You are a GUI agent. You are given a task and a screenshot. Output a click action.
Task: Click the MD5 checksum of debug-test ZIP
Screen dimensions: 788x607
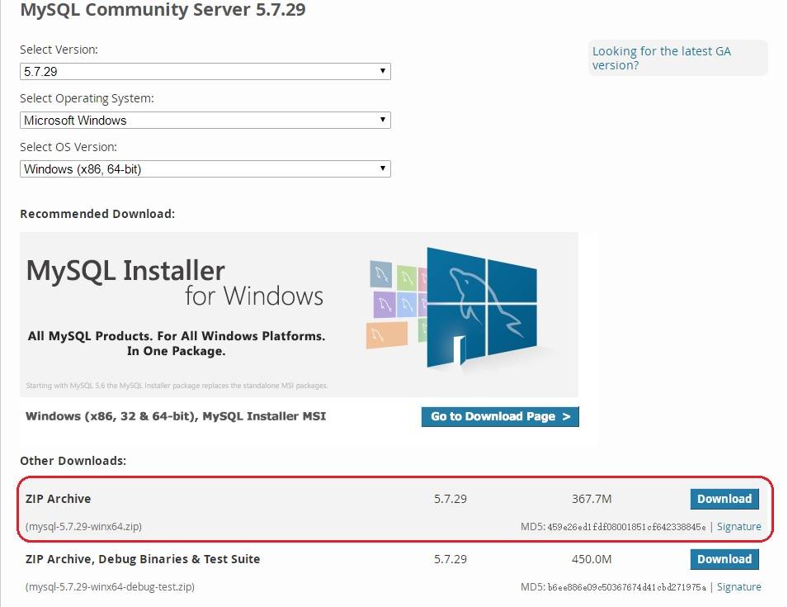click(x=625, y=587)
